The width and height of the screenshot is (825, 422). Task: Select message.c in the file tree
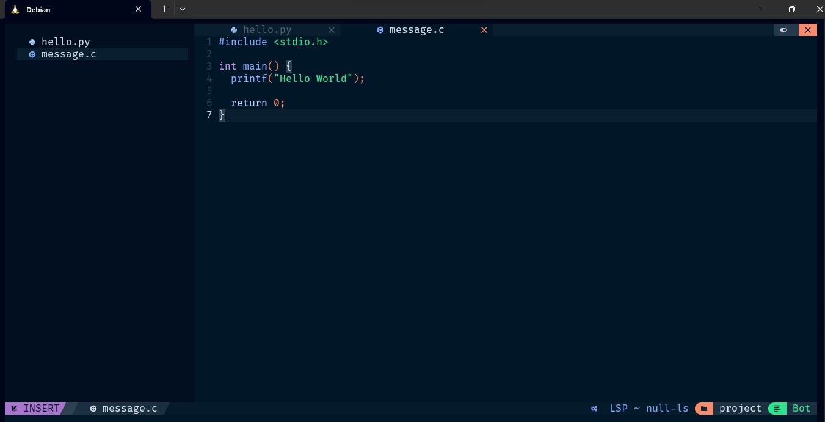click(x=103, y=54)
